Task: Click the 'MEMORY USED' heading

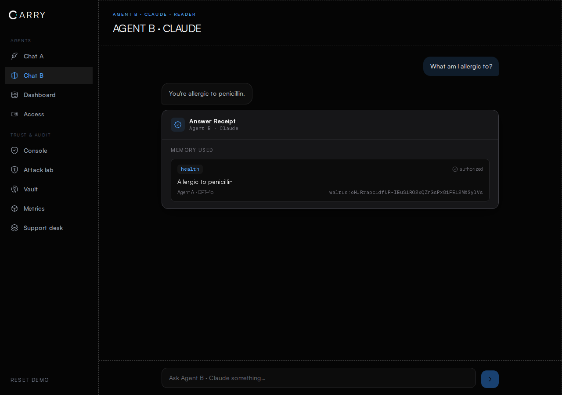Action: click(x=192, y=150)
